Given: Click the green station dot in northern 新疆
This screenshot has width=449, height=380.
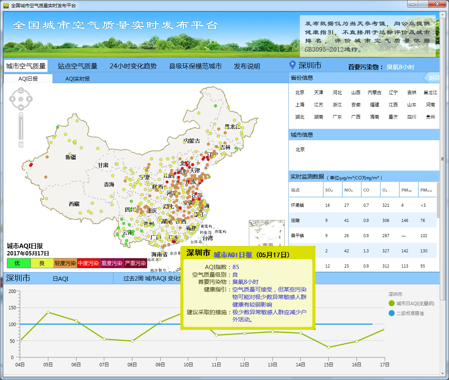Looking at the screenshot, I should [57, 127].
